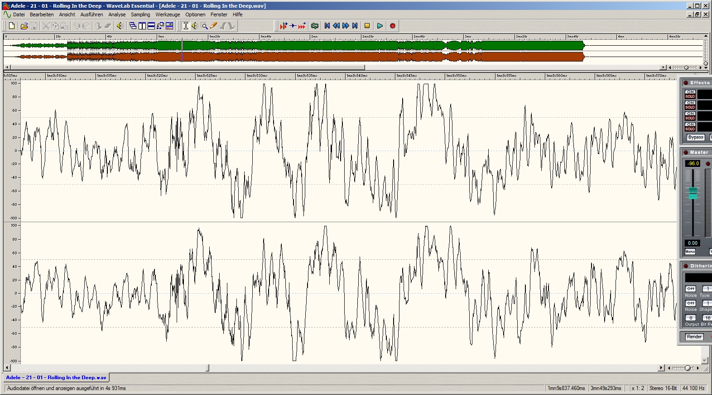Click the Play button in transport toolbar

click(x=380, y=26)
